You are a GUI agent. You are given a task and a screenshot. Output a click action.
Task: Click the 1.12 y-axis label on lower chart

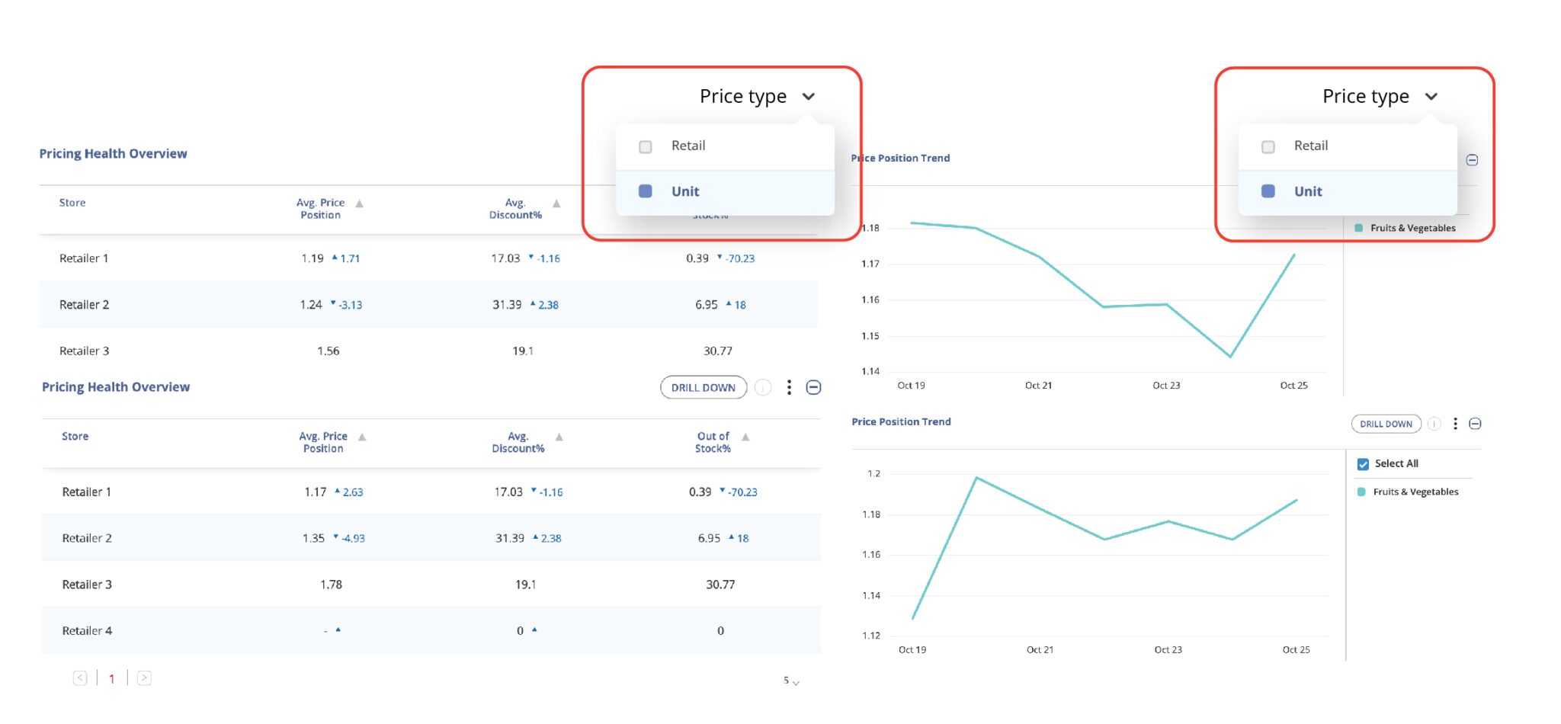coord(871,636)
